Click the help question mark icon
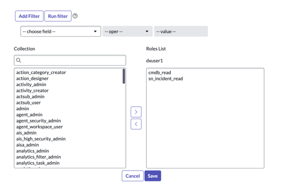 click(x=75, y=16)
